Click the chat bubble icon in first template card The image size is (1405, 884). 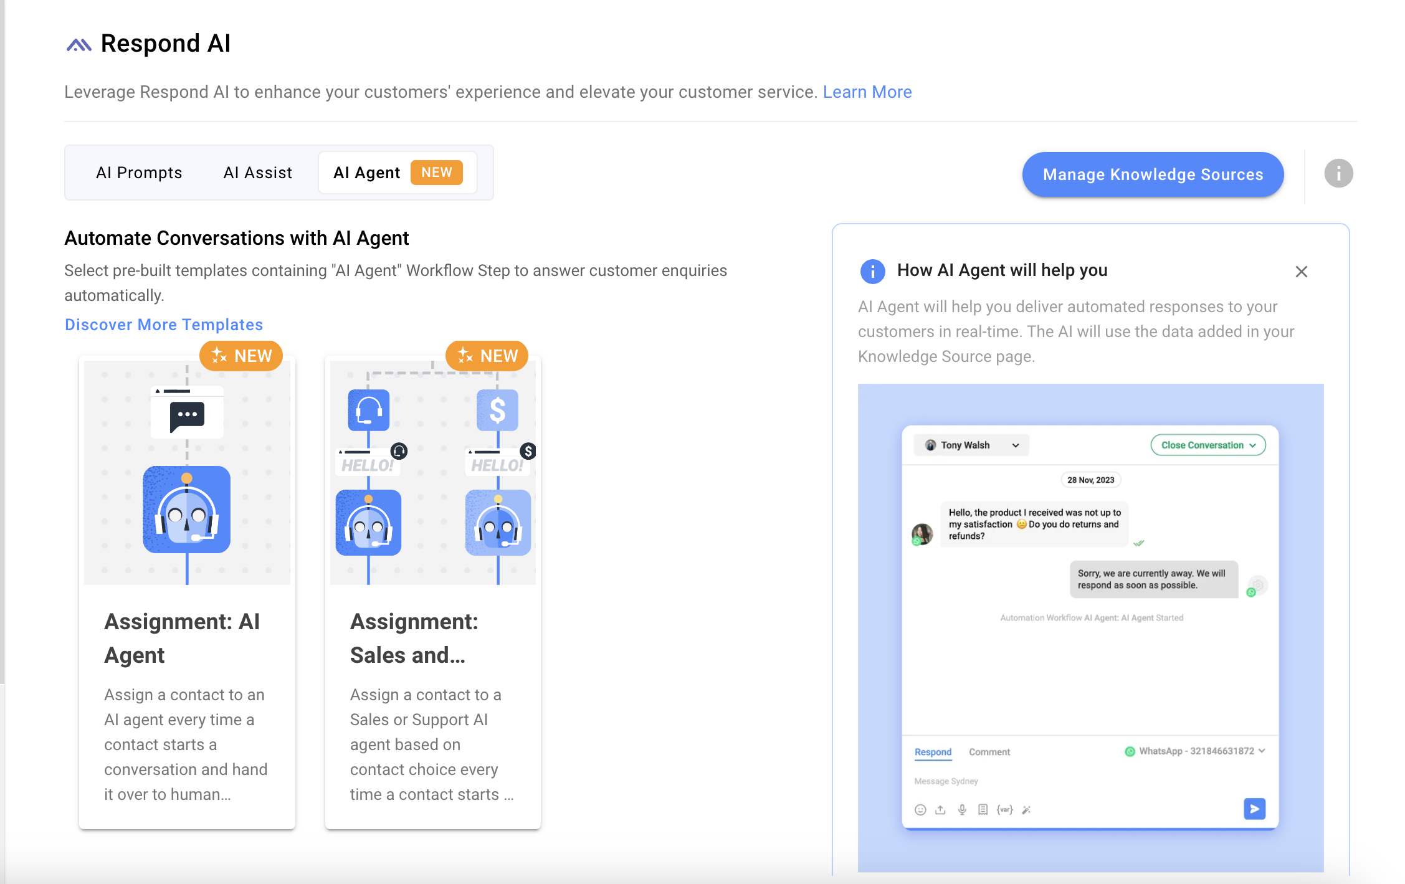tap(188, 414)
